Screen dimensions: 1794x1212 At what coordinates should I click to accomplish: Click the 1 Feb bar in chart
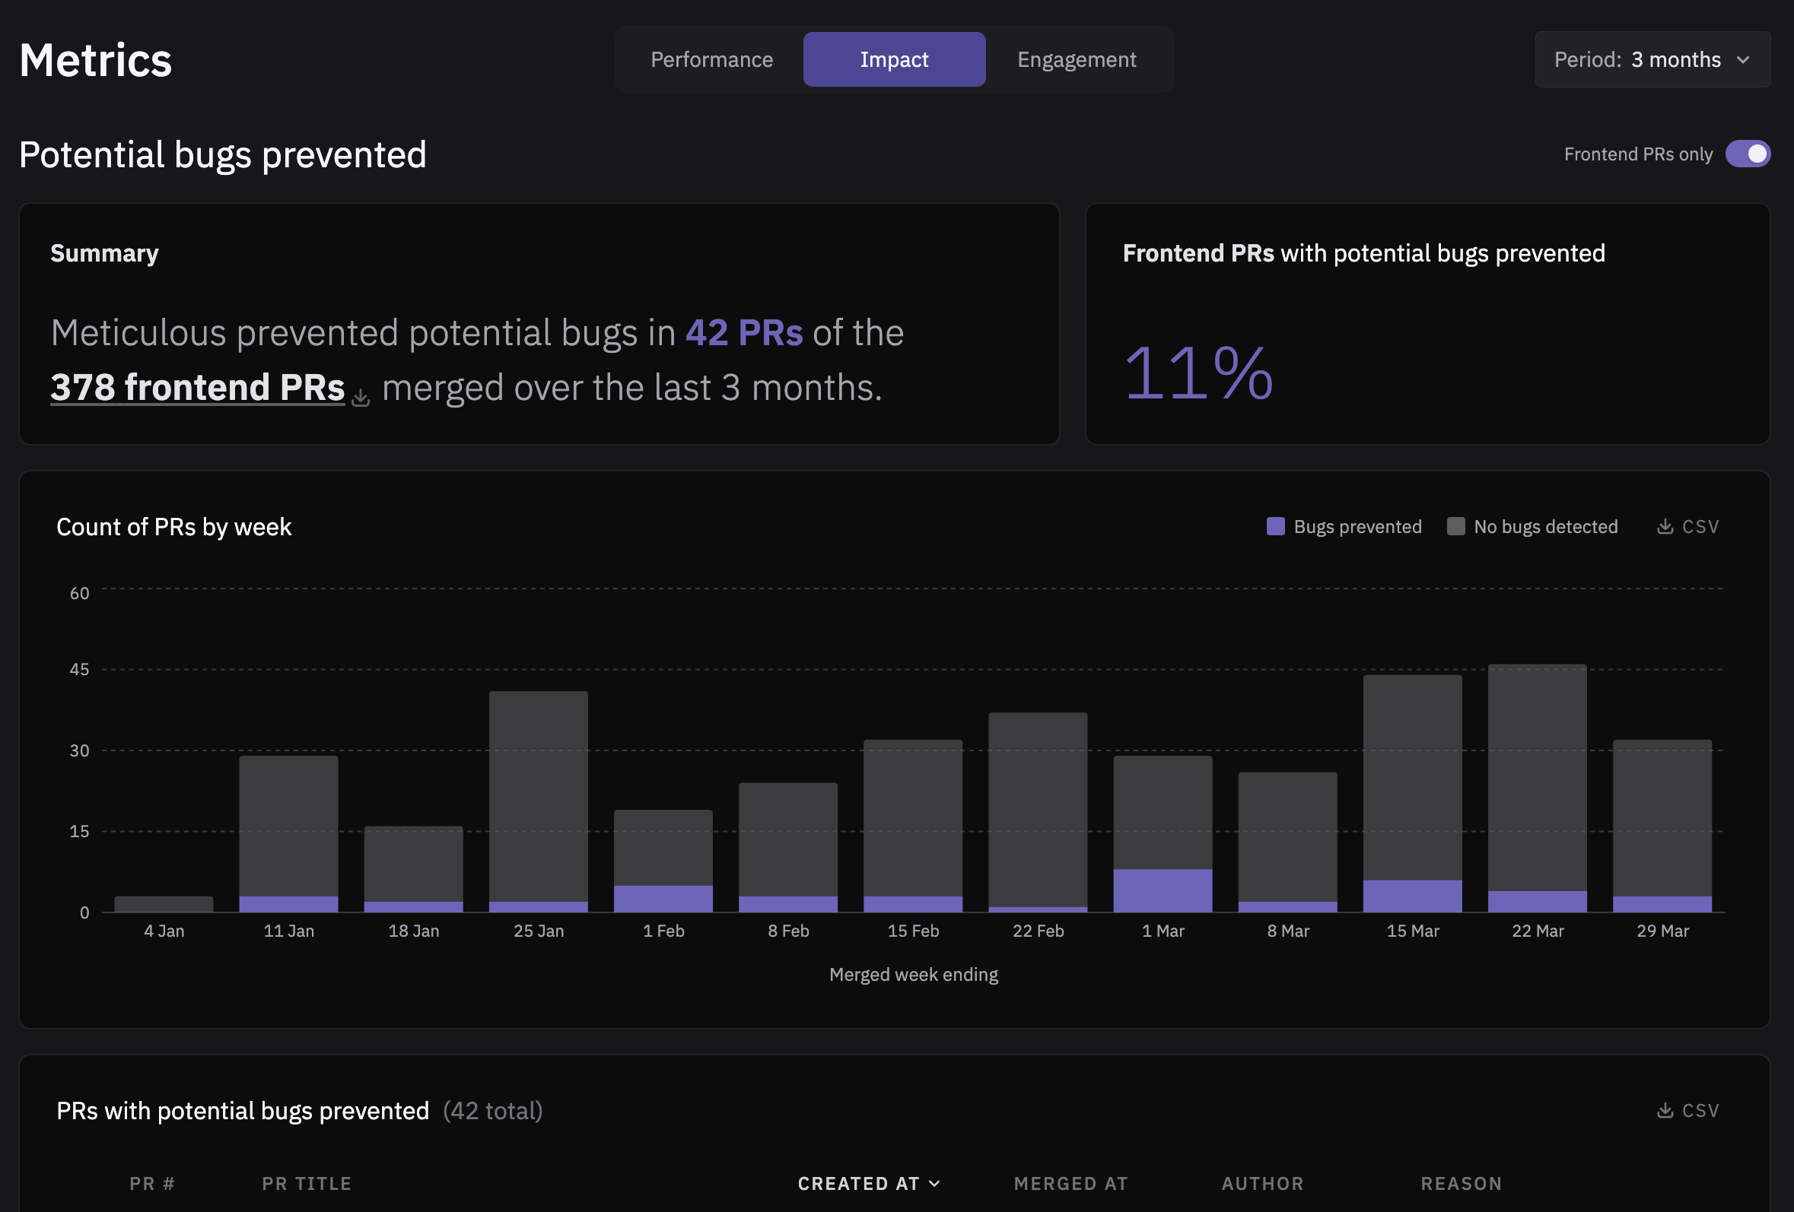click(x=663, y=861)
